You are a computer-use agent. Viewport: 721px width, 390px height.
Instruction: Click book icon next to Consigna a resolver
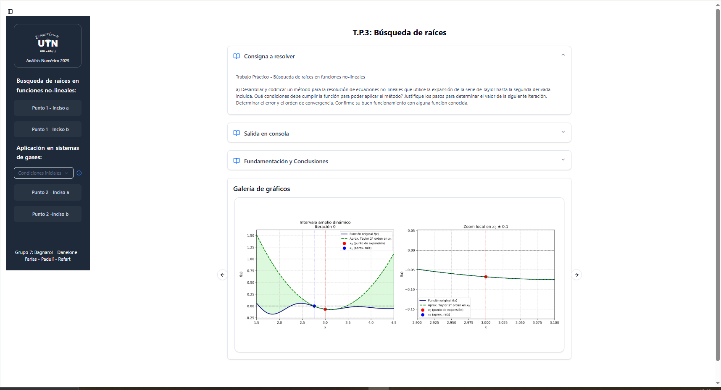click(x=237, y=56)
